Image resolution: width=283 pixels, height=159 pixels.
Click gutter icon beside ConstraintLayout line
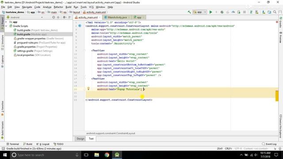[x=80, y=26]
